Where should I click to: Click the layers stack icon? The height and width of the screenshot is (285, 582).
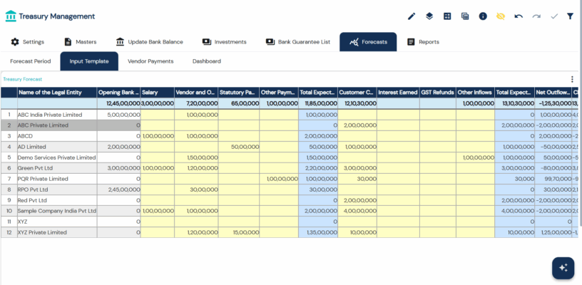429,16
